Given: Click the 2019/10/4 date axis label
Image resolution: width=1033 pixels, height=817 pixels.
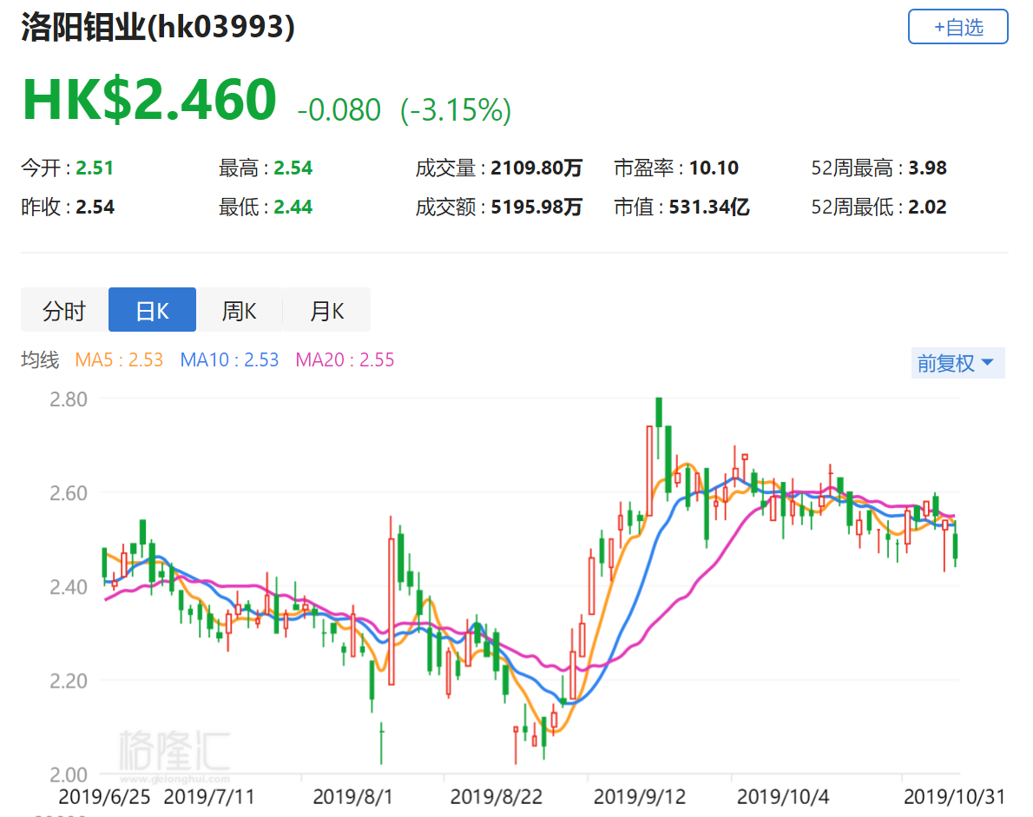Looking at the screenshot, I should [783, 797].
